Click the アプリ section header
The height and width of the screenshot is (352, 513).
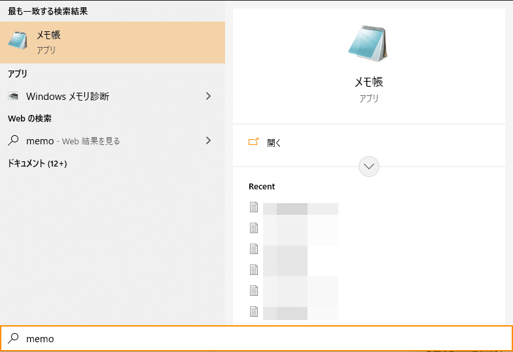[x=18, y=74]
